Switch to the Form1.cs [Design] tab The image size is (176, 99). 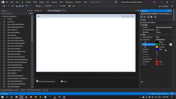(54, 11)
